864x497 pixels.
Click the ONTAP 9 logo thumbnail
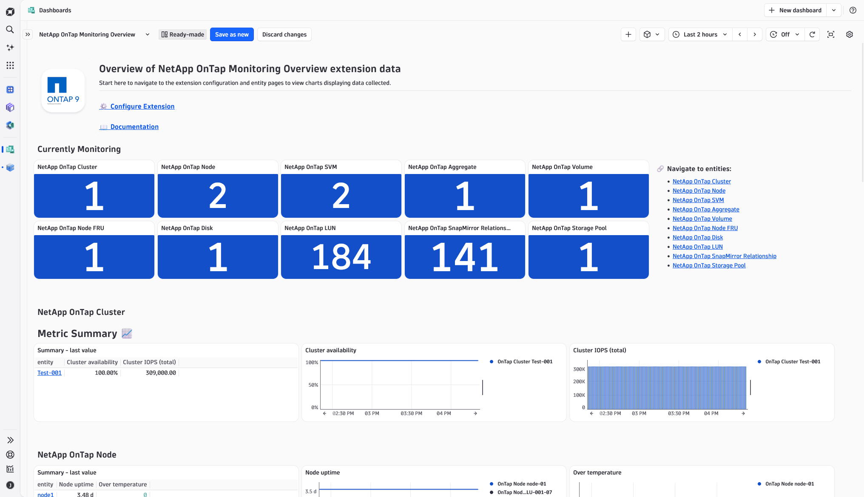pos(63,90)
